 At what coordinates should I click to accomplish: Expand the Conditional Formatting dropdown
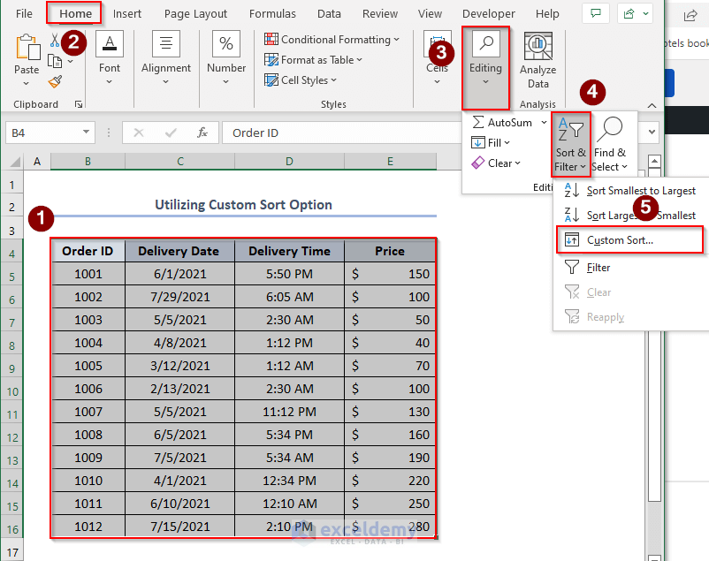pyautogui.click(x=332, y=40)
